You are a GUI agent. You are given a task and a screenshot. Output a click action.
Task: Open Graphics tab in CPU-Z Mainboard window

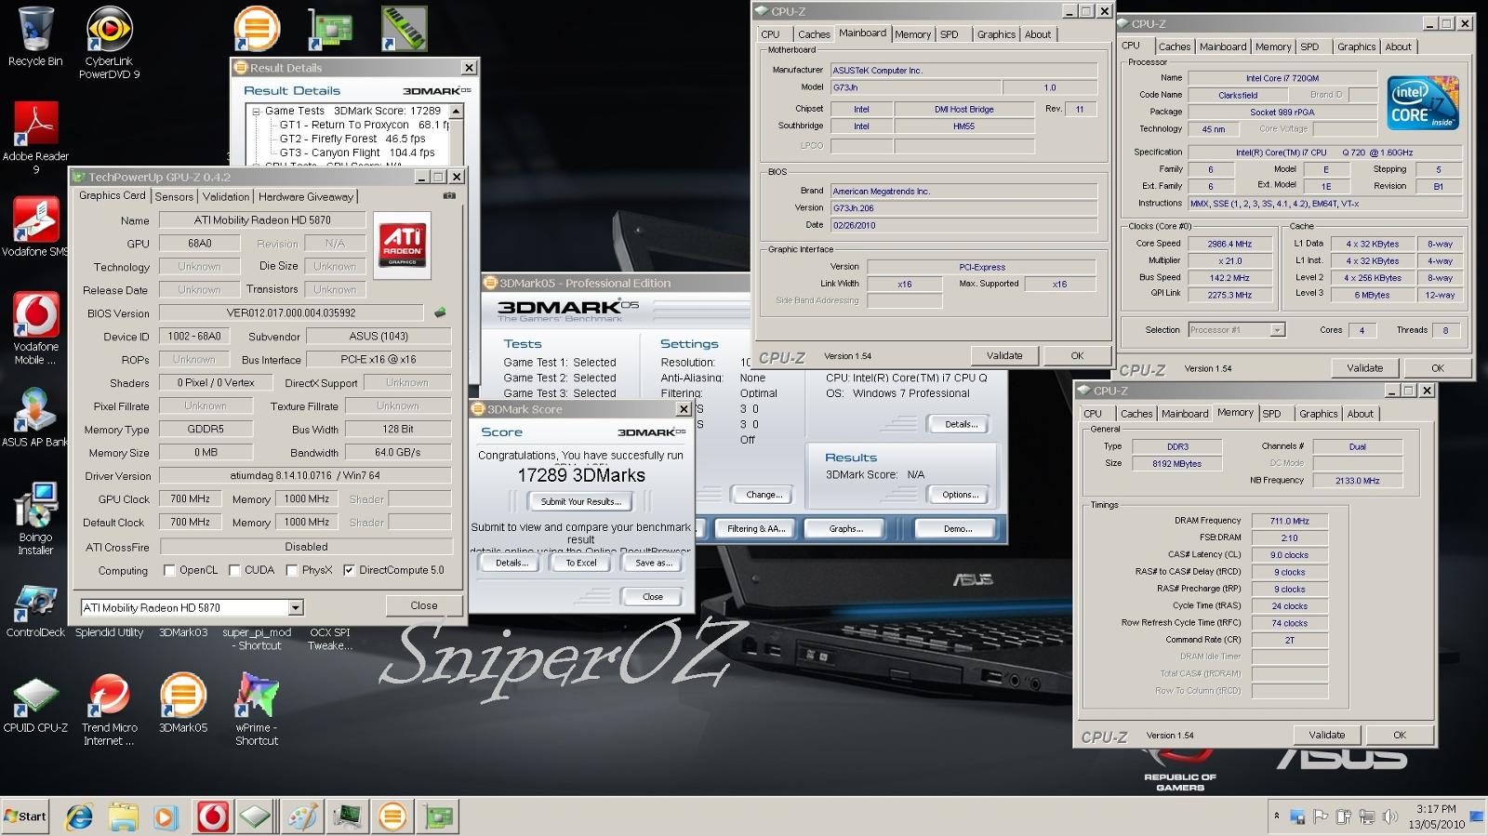996,34
